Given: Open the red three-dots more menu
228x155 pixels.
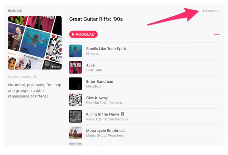Looking at the screenshot, I should pyautogui.click(x=217, y=35).
